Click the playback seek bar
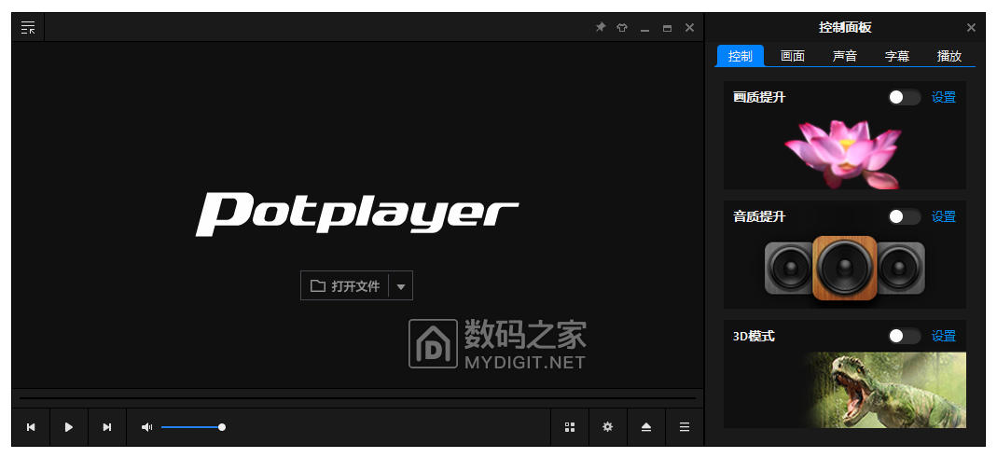The height and width of the screenshot is (457, 997). (x=357, y=398)
